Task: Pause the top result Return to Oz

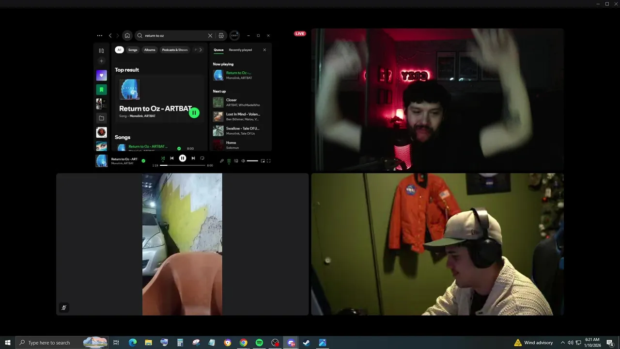Action: tap(194, 113)
